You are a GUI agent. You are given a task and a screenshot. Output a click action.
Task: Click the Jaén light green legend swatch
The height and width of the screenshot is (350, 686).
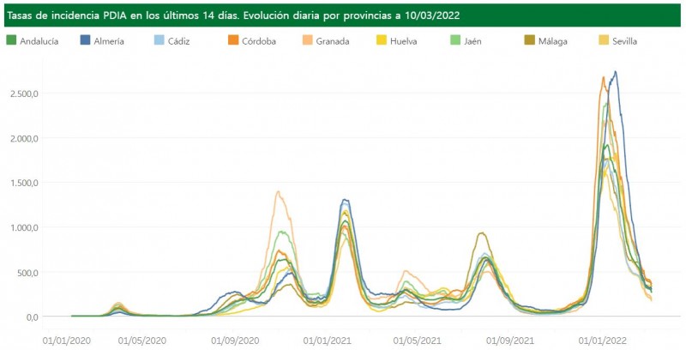(455, 40)
